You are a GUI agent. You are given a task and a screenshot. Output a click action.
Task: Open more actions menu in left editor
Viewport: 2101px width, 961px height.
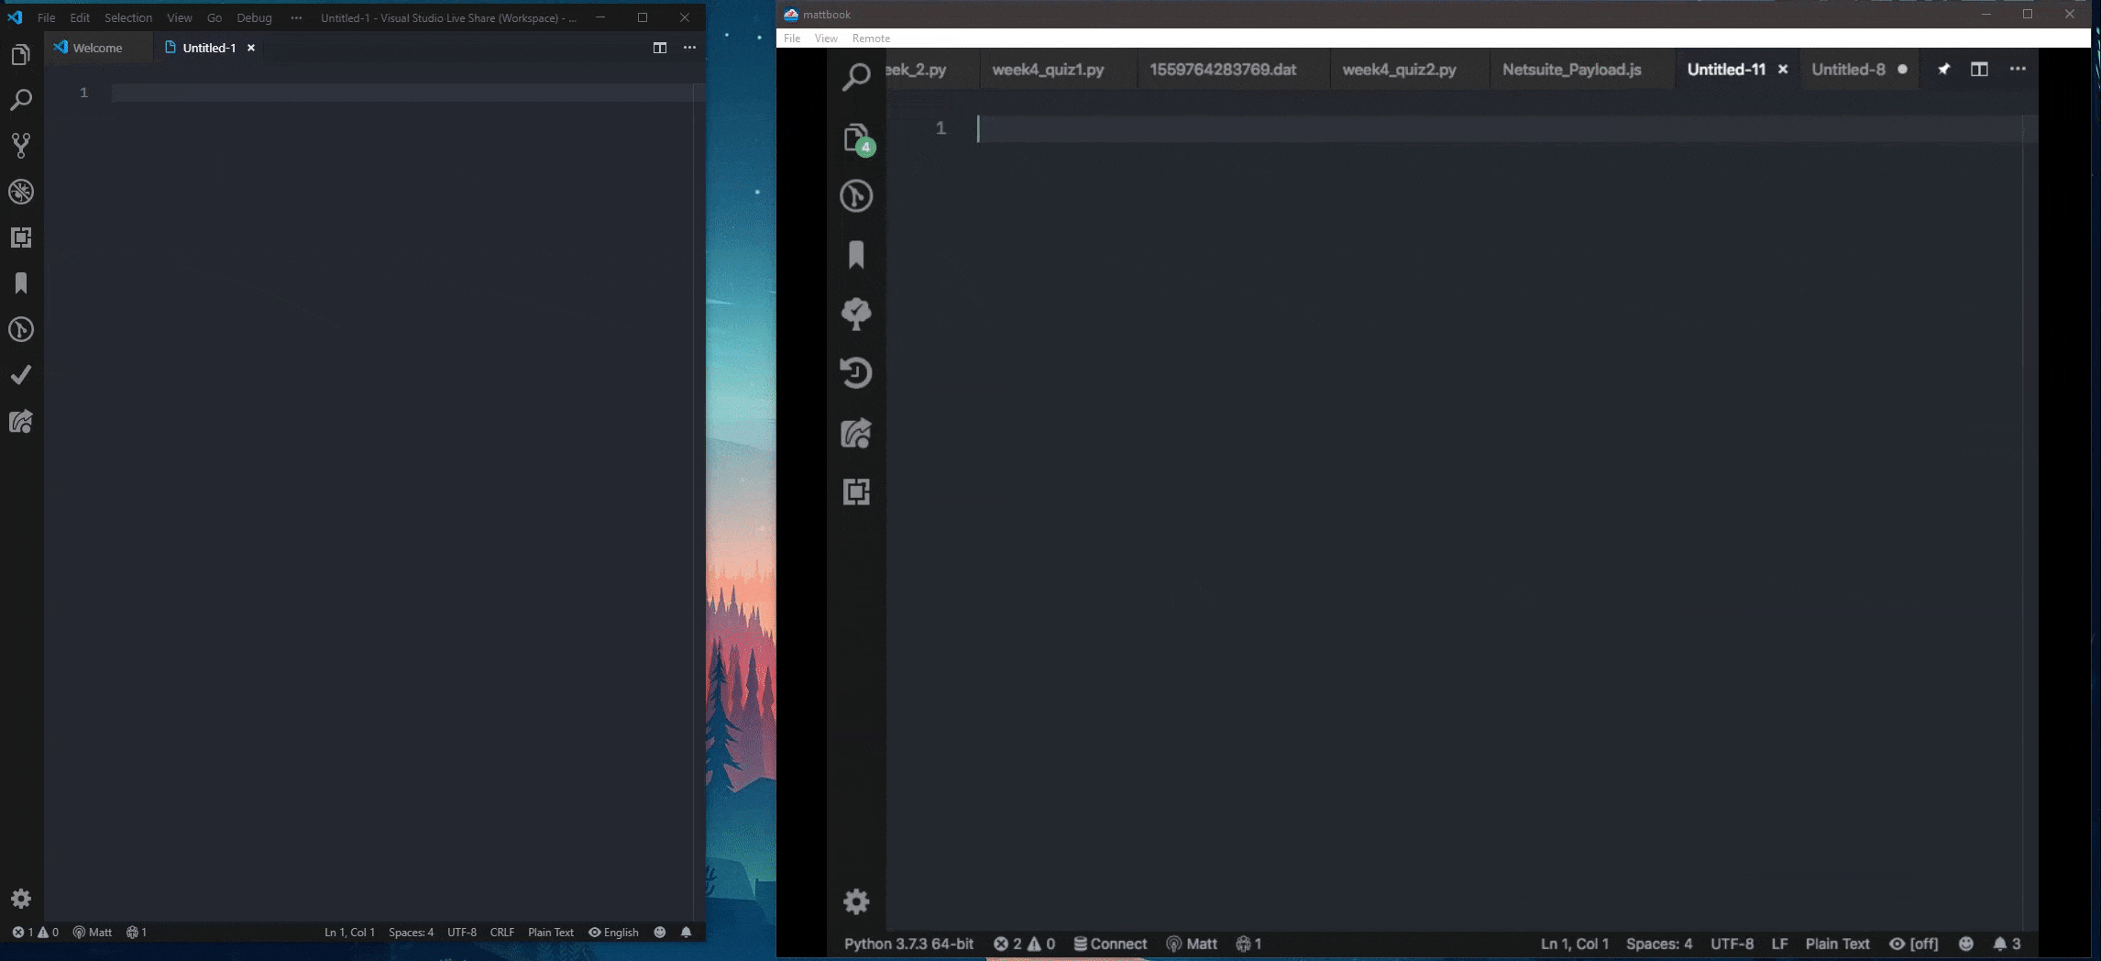689,48
